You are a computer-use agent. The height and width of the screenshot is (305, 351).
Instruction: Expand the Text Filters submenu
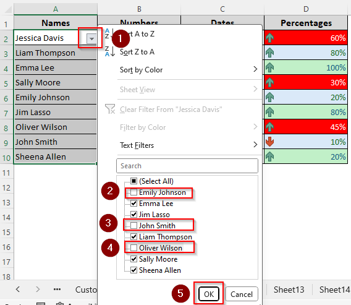(188, 145)
